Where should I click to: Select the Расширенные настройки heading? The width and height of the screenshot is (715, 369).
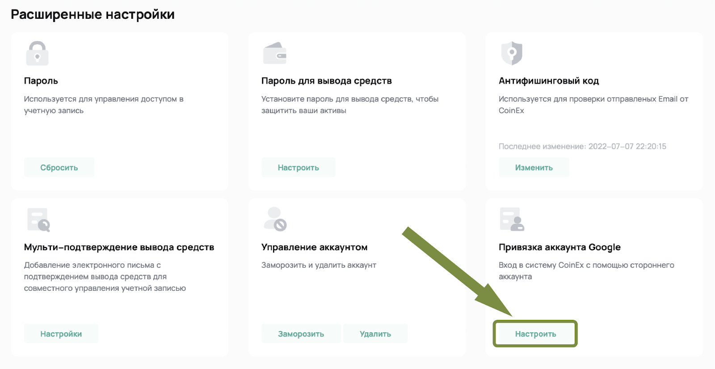[x=93, y=15]
